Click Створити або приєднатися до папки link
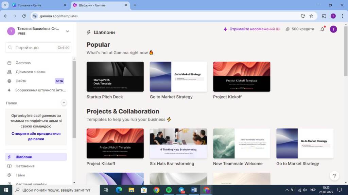 36,136
